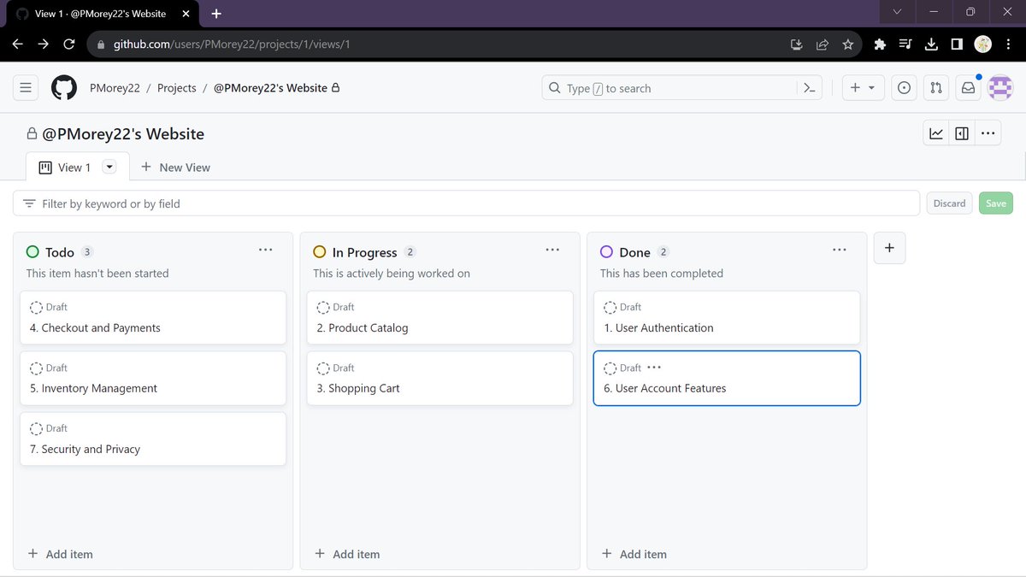Open In Progress column options menu
The height and width of the screenshot is (577, 1026).
coord(552,250)
